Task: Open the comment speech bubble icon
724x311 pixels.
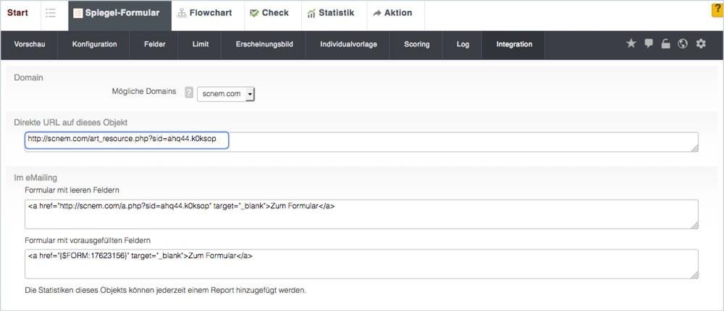Action: pyautogui.click(x=649, y=43)
